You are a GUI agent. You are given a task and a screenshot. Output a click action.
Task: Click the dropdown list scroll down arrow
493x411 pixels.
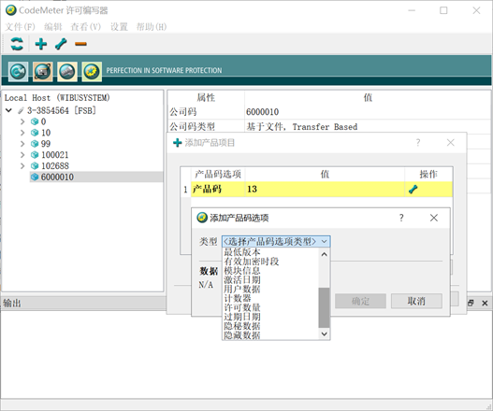[325, 333]
